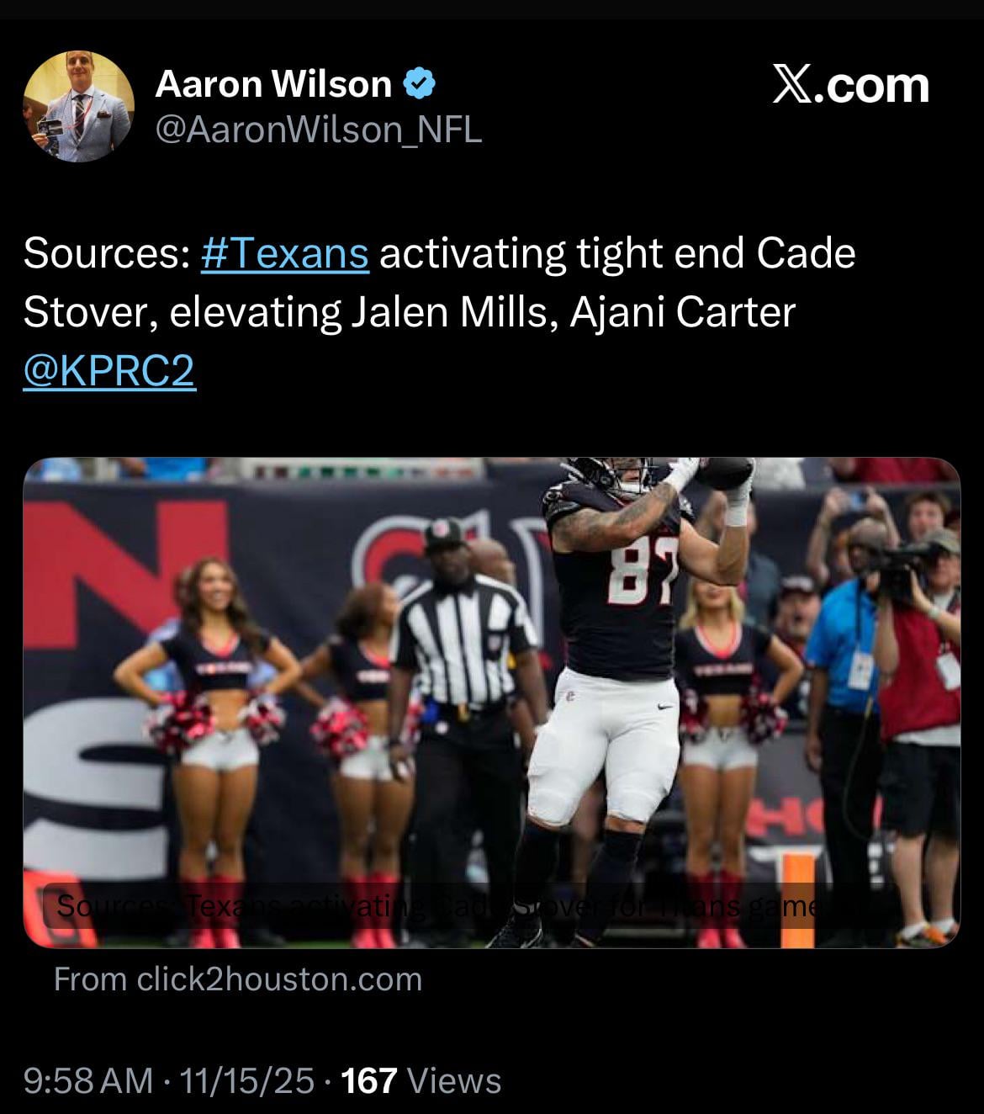The image size is (984, 1114).
Task: Tap the blue verified badge
Action: pos(419,84)
